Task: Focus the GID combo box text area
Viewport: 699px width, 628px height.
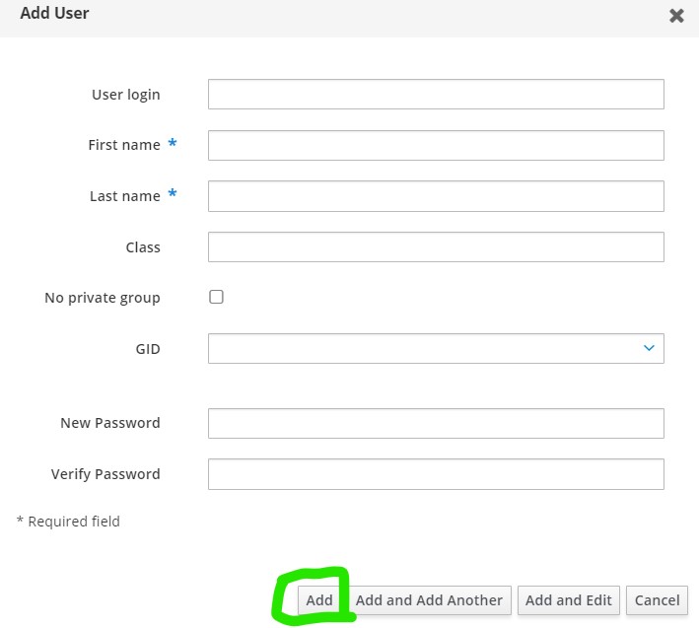Action: tap(424, 348)
